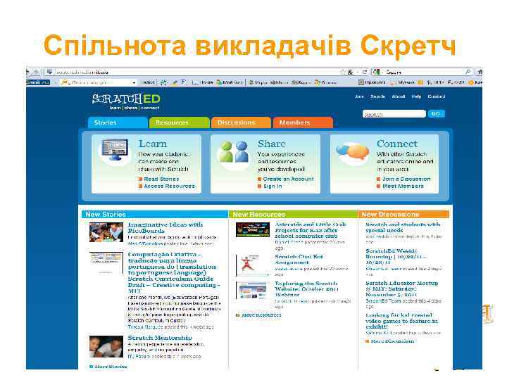Click the GO search button
The height and width of the screenshot is (380, 507).
[436, 114]
